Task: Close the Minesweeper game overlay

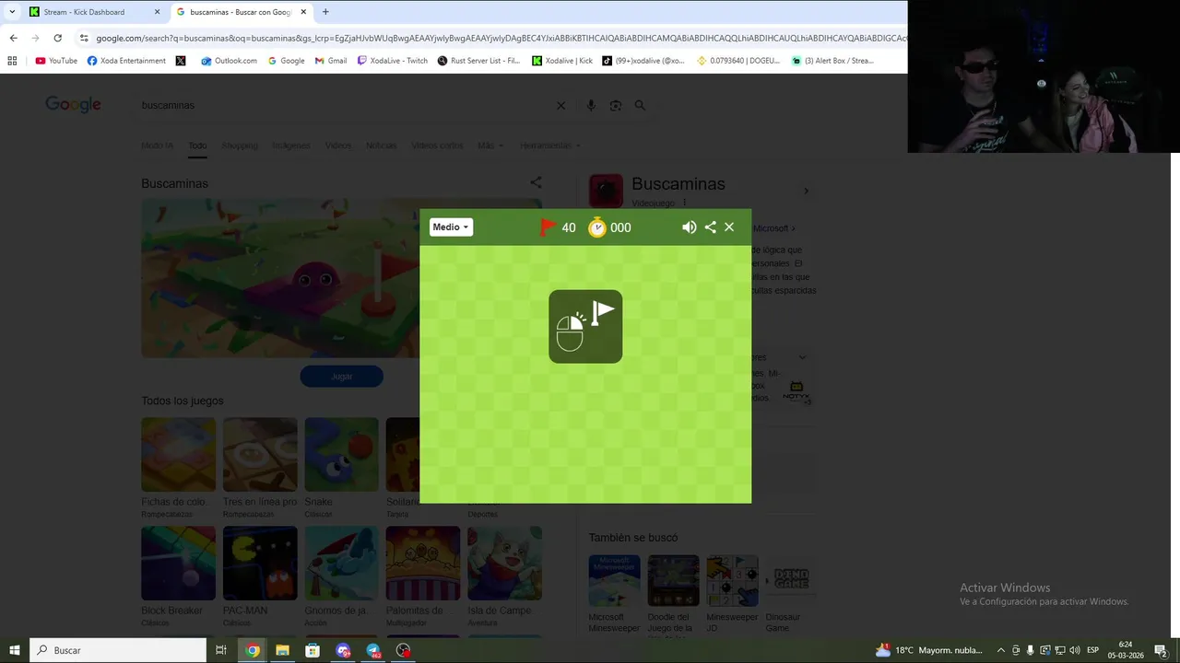Action: (x=729, y=227)
